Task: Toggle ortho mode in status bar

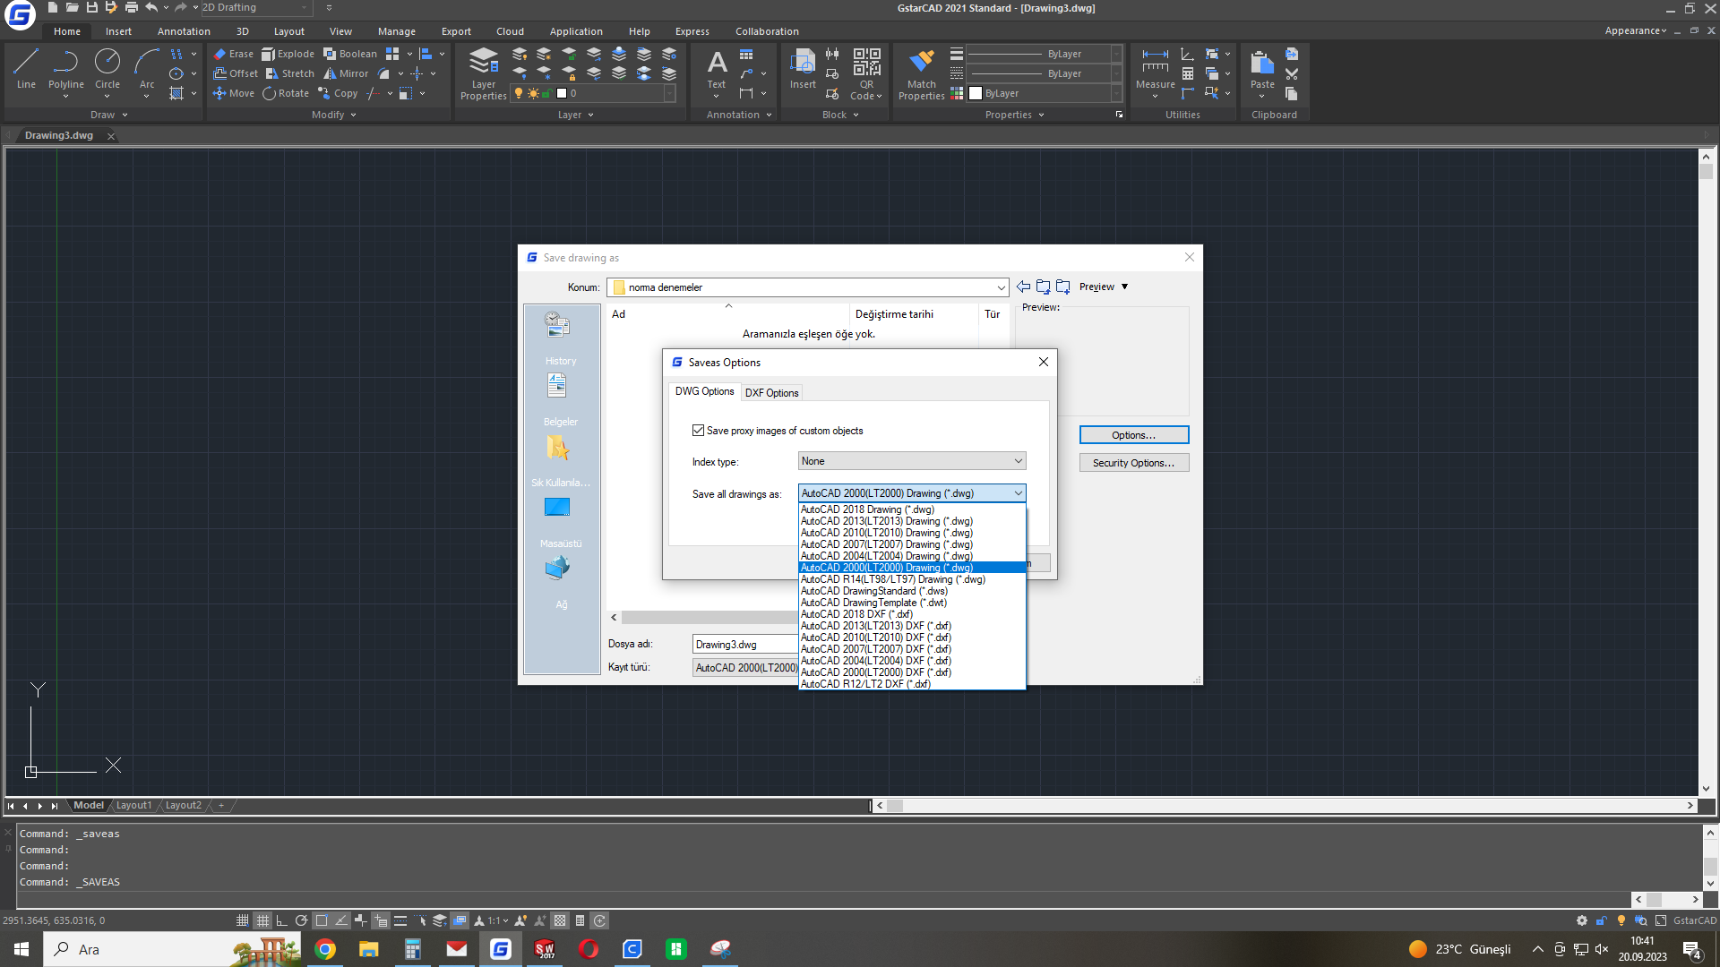Action: click(281, 920)
